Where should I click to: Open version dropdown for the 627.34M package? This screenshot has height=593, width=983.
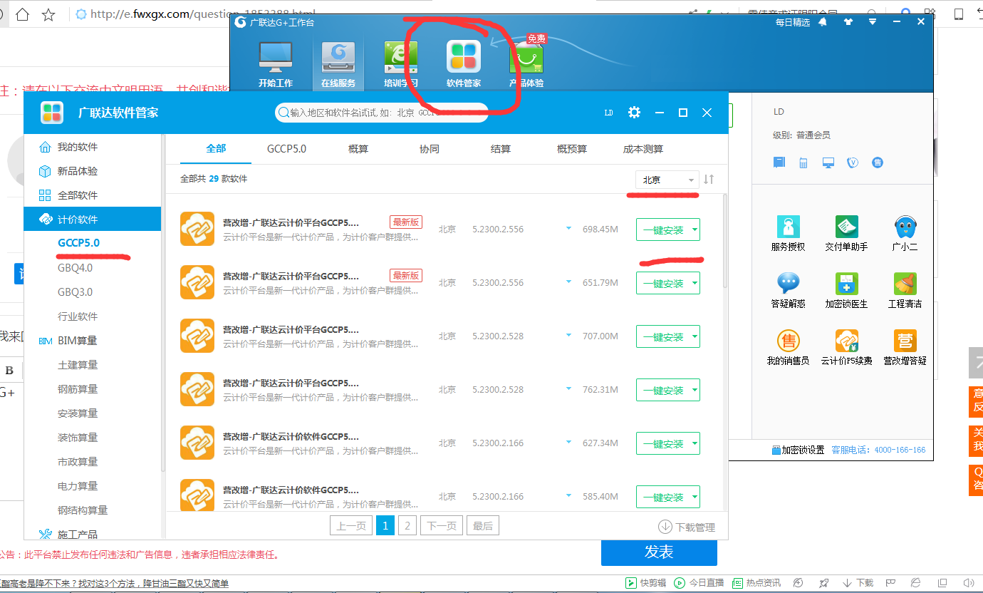click(x=568, y=443)
